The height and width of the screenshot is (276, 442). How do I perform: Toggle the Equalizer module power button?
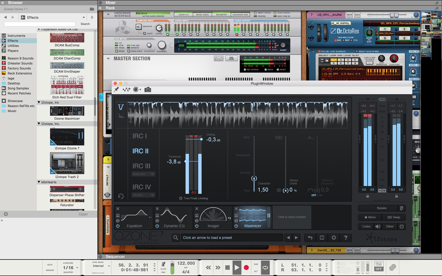pyautogui.click(x=118, y=226)
